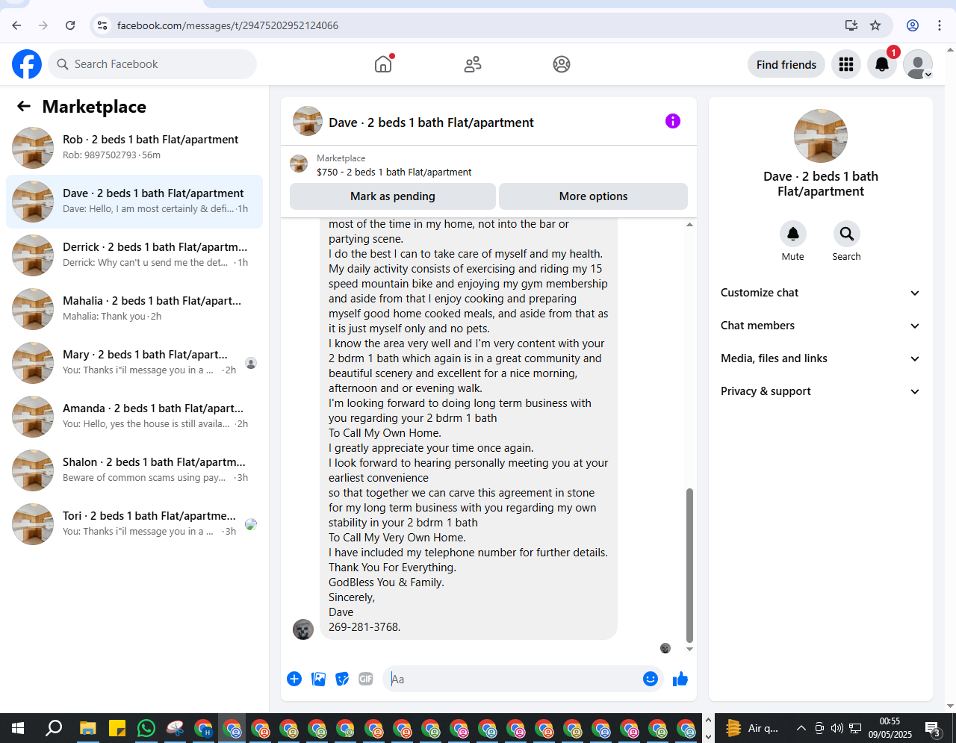Open the $750 listing link in header
This screenshot has height=743, width=956.
coord(394,172)
